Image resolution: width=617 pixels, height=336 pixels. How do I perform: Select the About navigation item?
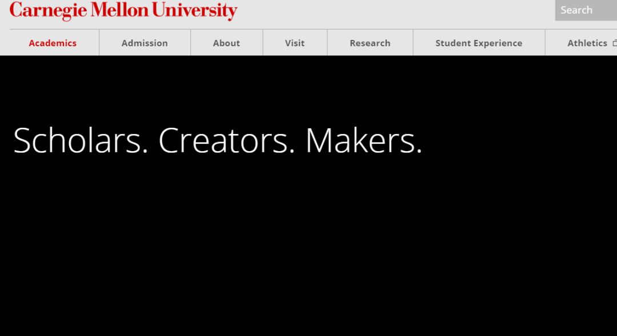[x=227, y=43]
